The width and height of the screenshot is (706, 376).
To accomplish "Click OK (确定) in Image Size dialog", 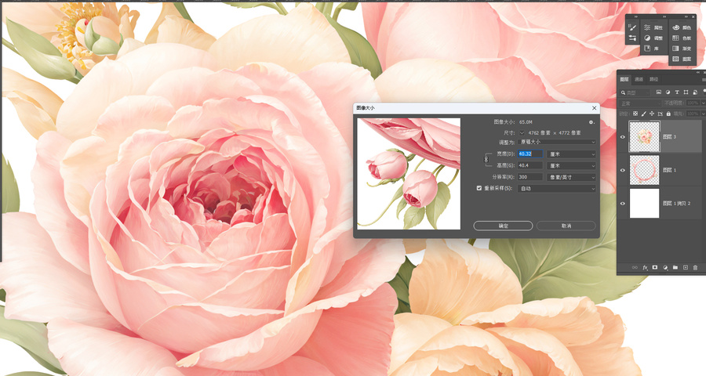I will tap(503, 226).
